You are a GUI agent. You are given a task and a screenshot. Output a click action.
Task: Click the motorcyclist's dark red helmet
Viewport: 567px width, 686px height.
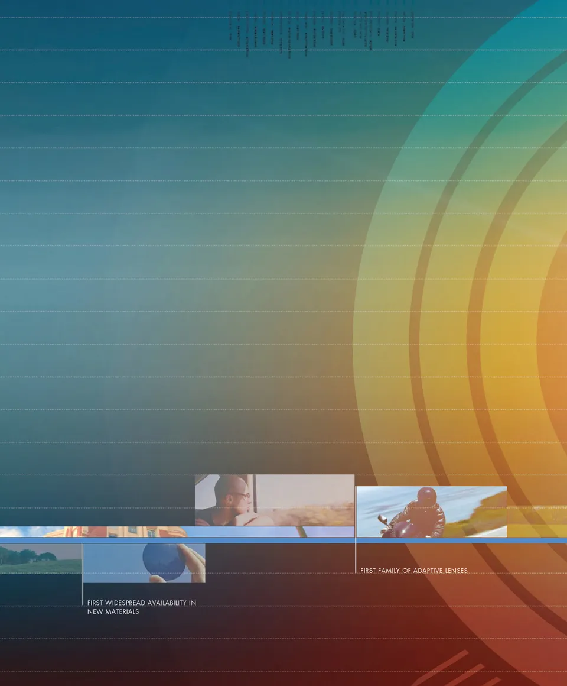pos(426,496)
